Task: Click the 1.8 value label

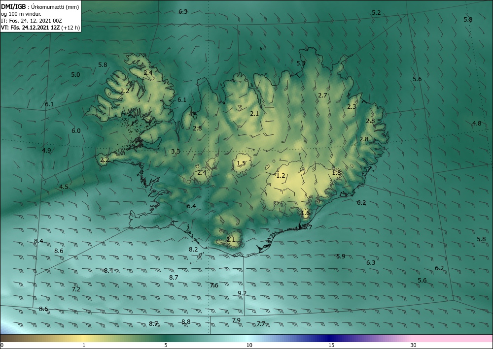Action: [336, 173]
